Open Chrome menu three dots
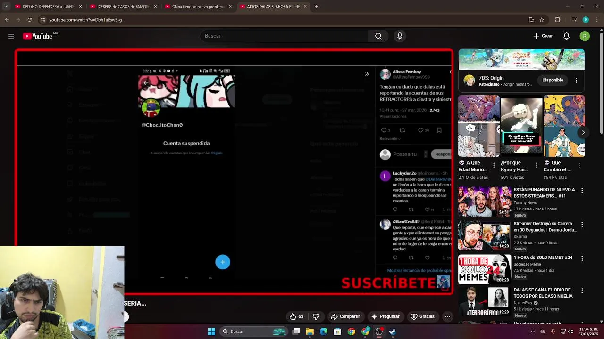This screenshot has height=339, width=604. (x=596, y=20)
